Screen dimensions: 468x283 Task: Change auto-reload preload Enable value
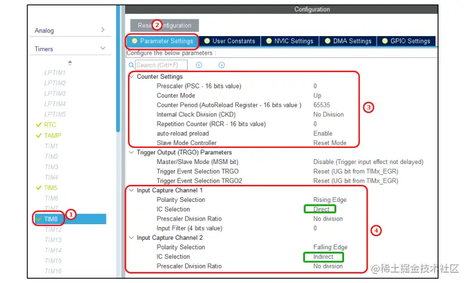pyautogui.click(x=322, y=133)
